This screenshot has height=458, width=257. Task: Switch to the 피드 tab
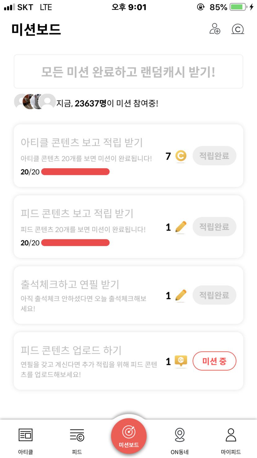pyautogui.click(x=77, y=441)
